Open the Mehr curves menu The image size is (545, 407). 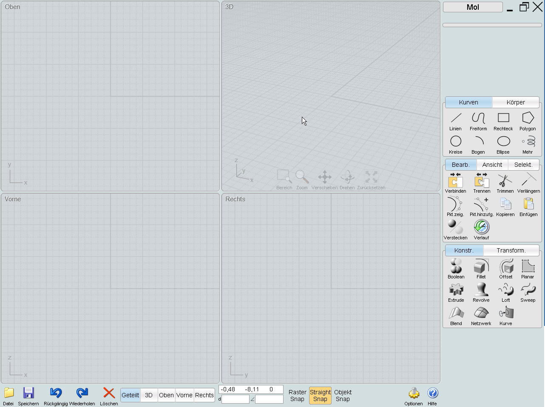528,145
